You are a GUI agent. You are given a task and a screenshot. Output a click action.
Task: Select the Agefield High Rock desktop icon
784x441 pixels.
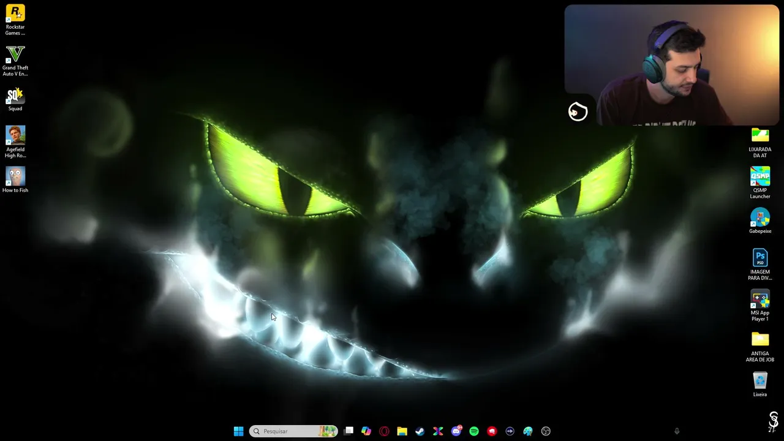pyautogui.click(x=15, y=142)
